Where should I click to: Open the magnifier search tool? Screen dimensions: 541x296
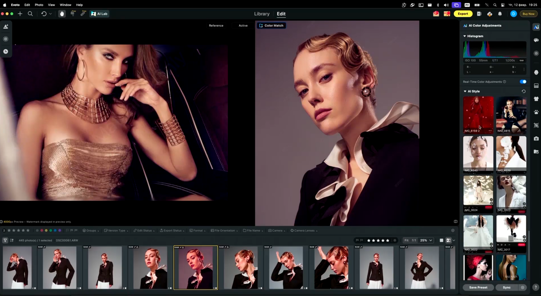pyautogui.click(x=30, y=14)
